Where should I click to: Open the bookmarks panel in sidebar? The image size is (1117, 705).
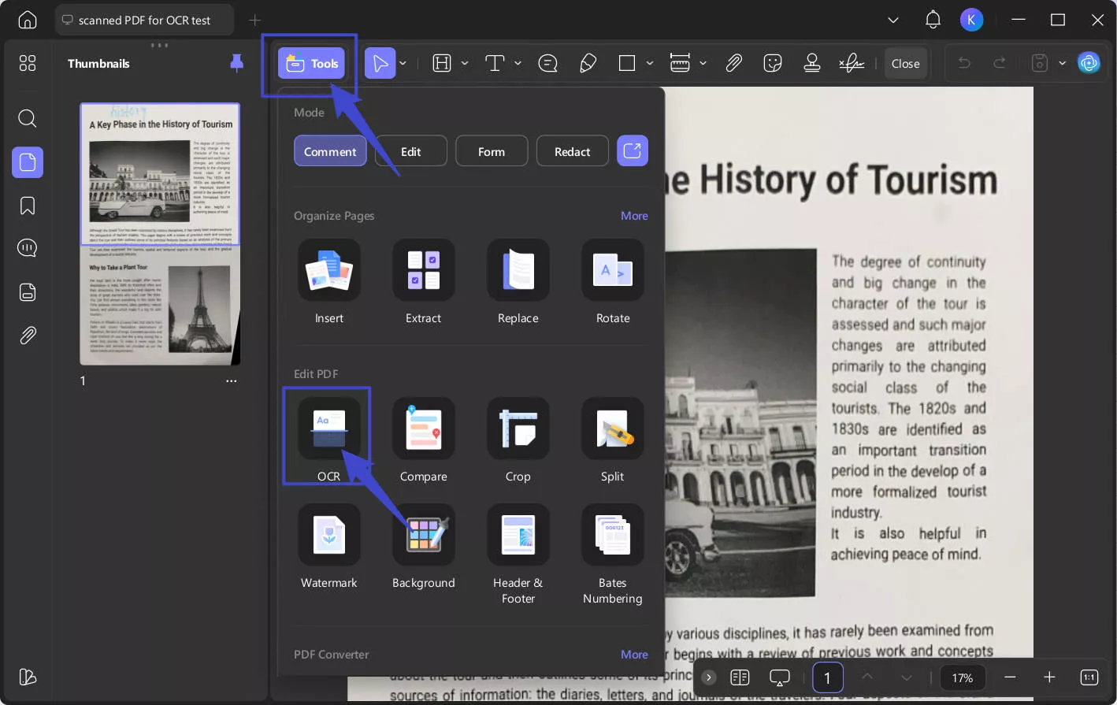(28, 206)
